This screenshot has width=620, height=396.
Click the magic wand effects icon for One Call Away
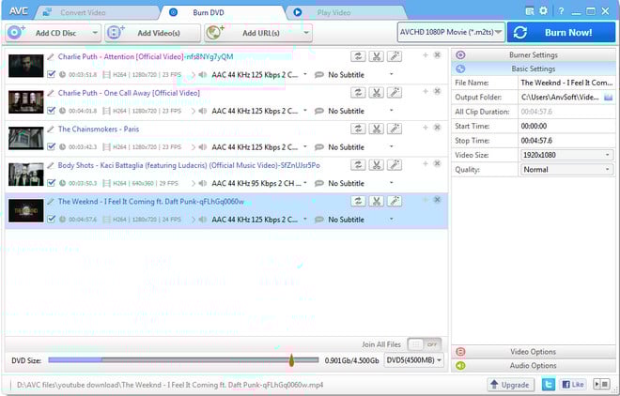tap(395, 93)
